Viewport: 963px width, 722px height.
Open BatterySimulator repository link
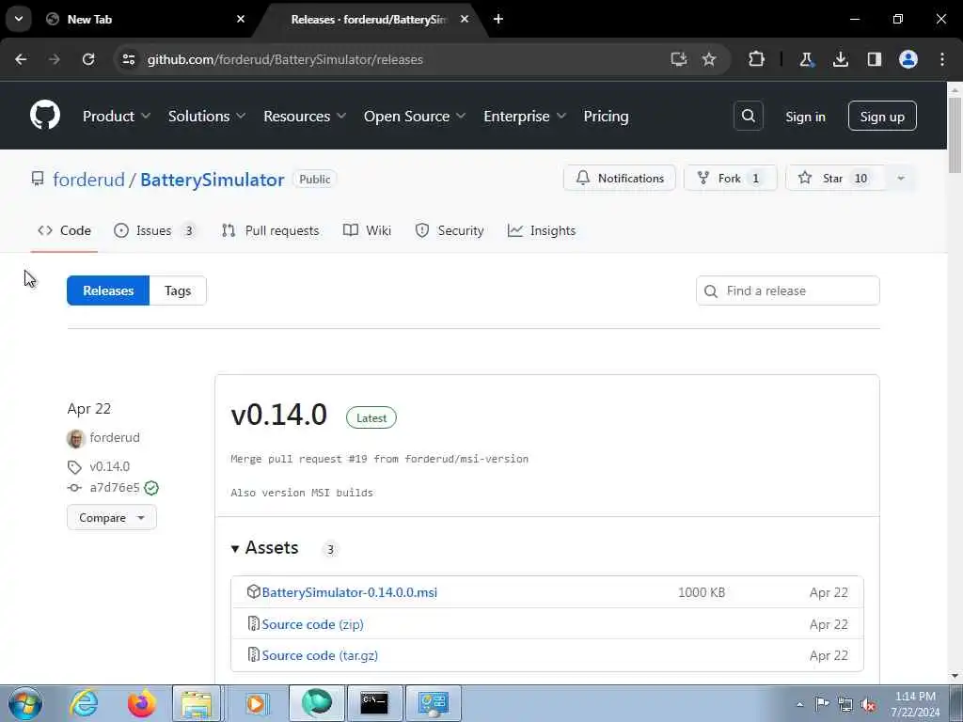pyautogui.click(x=213, y=180)
